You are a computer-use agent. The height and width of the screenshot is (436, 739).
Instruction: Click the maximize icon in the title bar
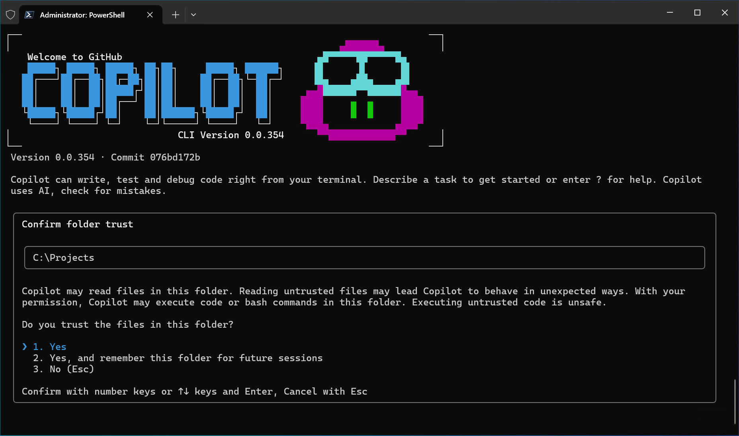(697, 12)
